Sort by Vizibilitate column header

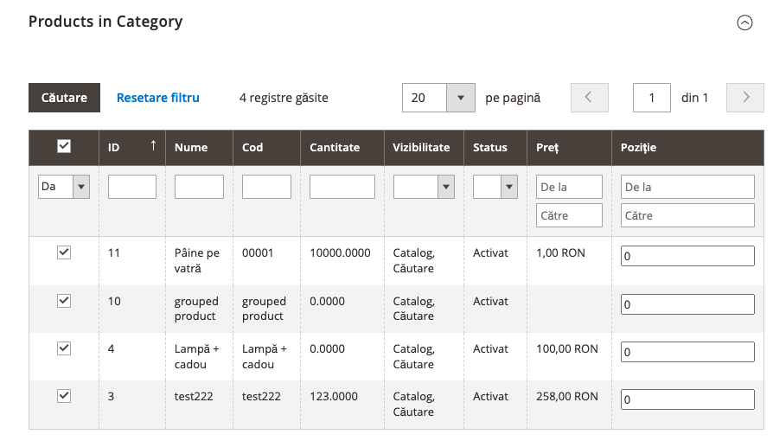coord(424,147)
